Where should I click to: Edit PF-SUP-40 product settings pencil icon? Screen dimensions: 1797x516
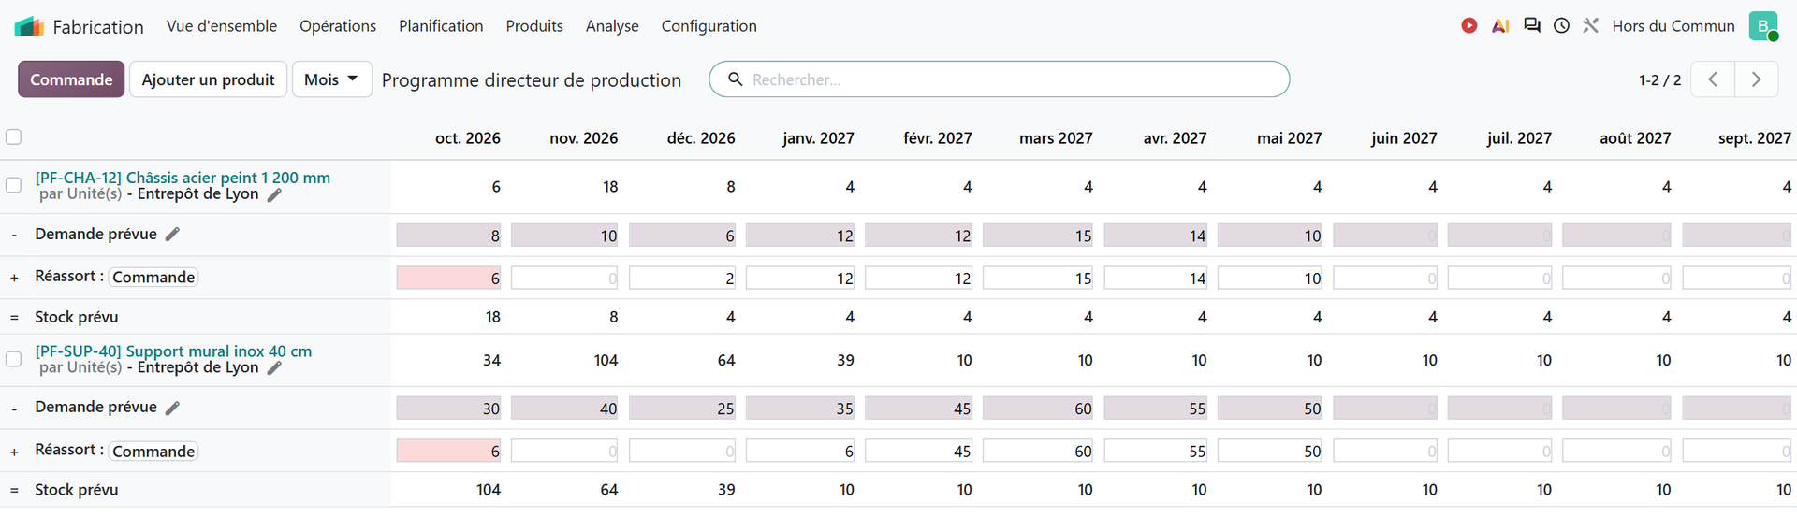pyautogui.click(x=274, y=367)
